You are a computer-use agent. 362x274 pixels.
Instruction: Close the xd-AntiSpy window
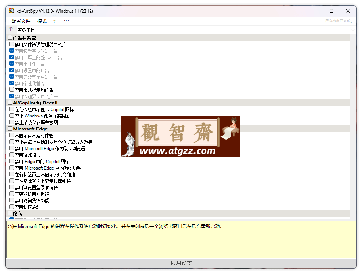coord(348,11)
